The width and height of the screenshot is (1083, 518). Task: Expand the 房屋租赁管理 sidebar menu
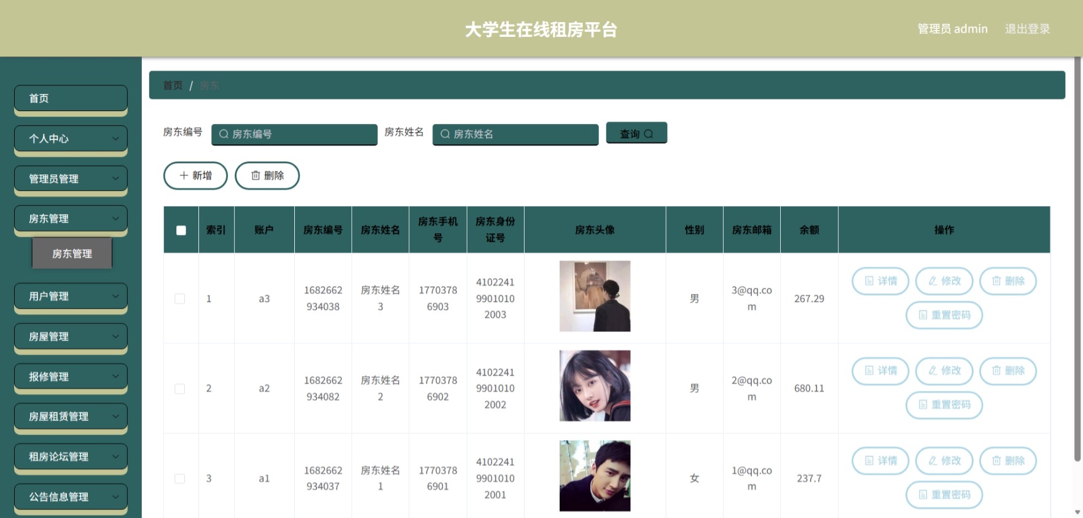[x=71, y=416]
